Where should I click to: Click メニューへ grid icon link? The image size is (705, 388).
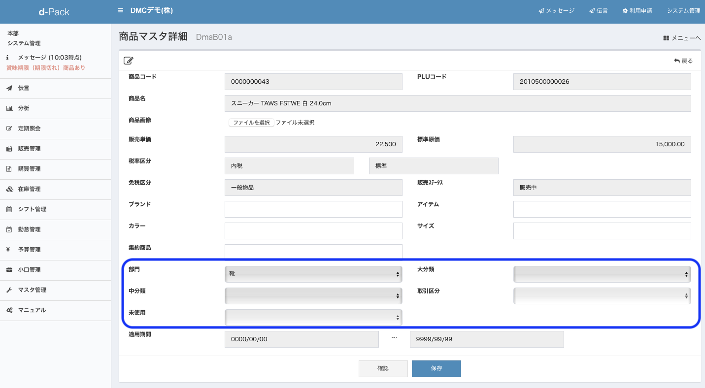(x=682, y=38)
